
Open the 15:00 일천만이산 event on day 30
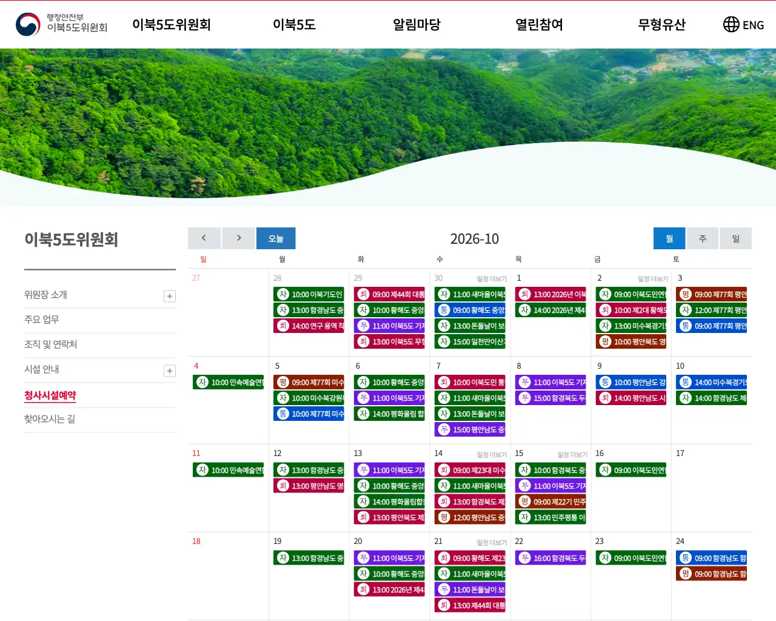[x=470, y=341]
